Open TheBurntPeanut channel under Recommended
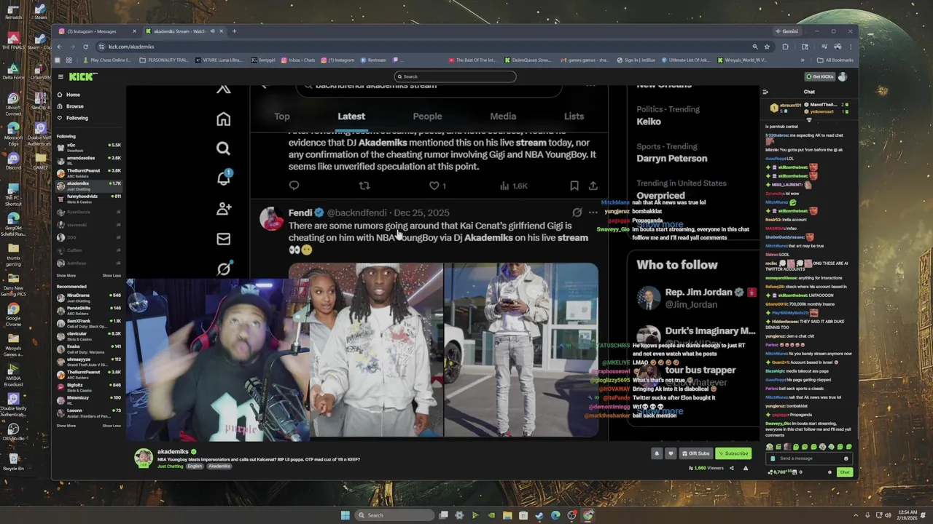Viewport: 933px width, 524px height. click(88, 373)
